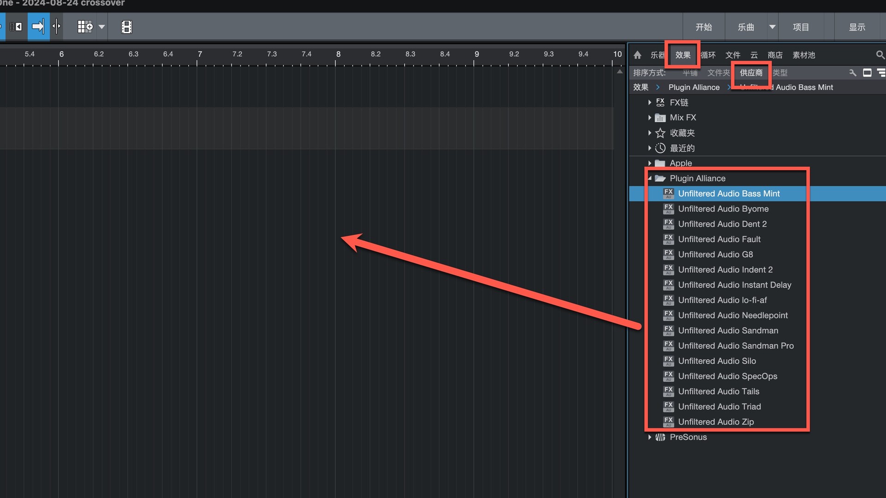Expand the 收藏夹 folder
The image size is (886, 498).
pos(649,133)
